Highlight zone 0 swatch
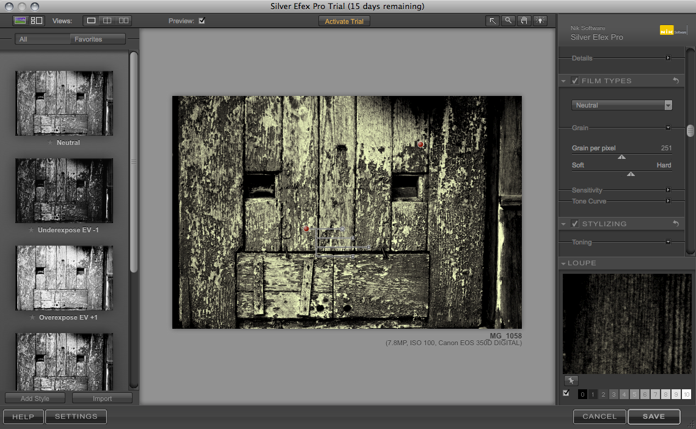 582,394
